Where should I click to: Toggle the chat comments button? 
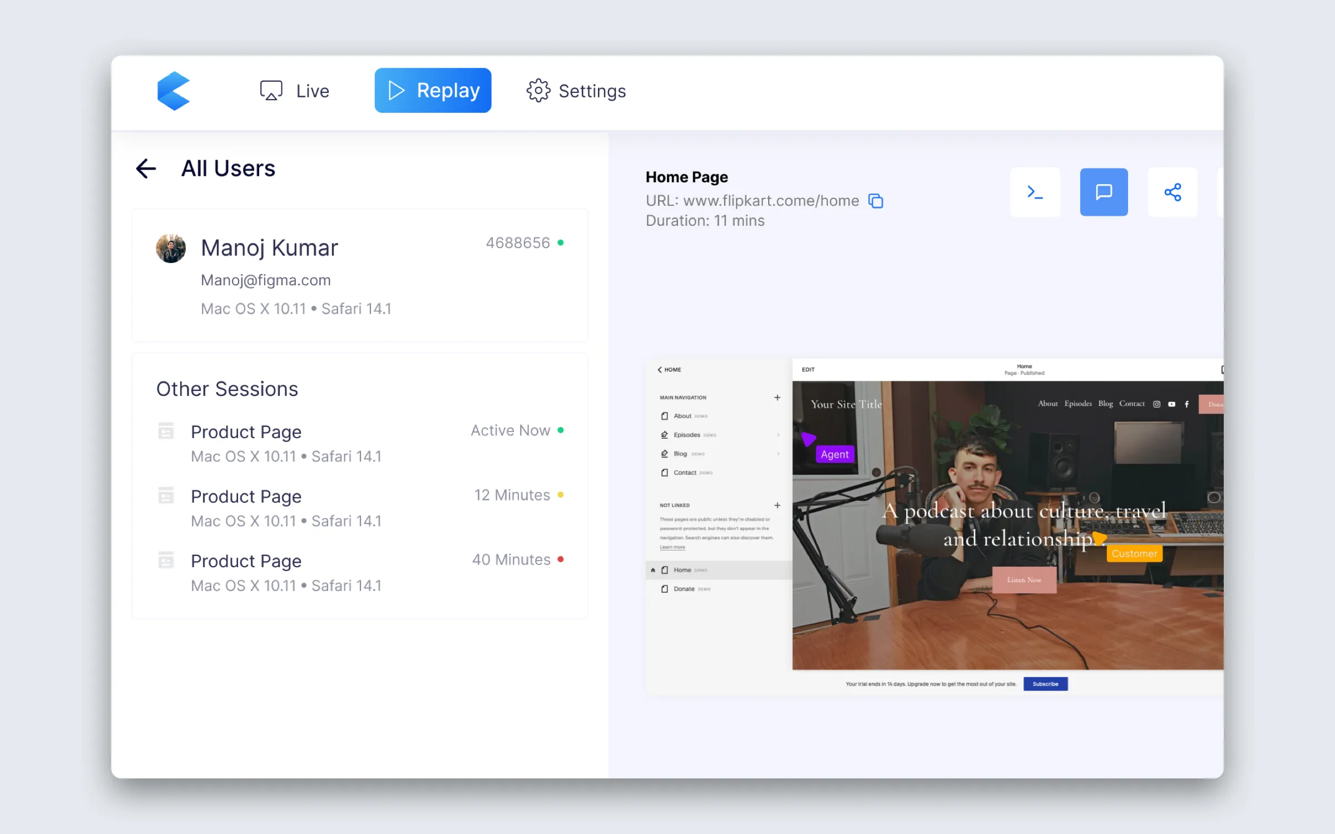click(1104, 192)
